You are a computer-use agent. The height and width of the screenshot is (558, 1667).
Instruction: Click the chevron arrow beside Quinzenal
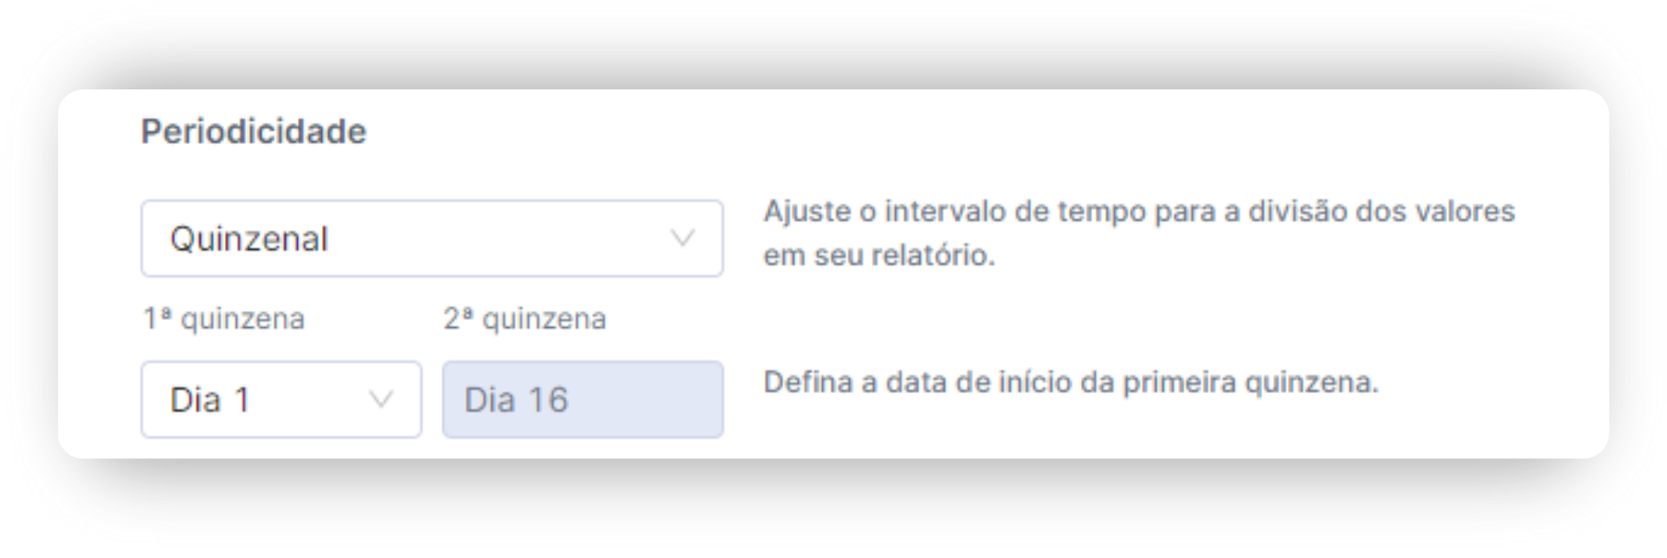point(683,239)
